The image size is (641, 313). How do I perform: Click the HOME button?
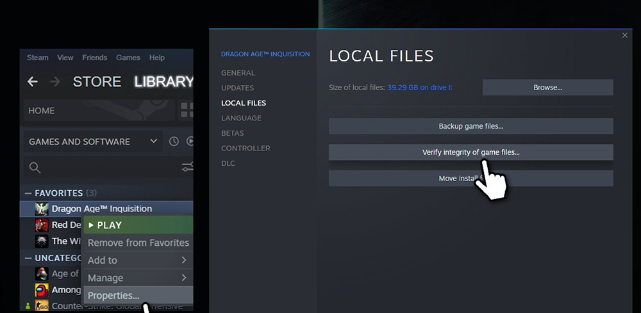tap(99, 111)
